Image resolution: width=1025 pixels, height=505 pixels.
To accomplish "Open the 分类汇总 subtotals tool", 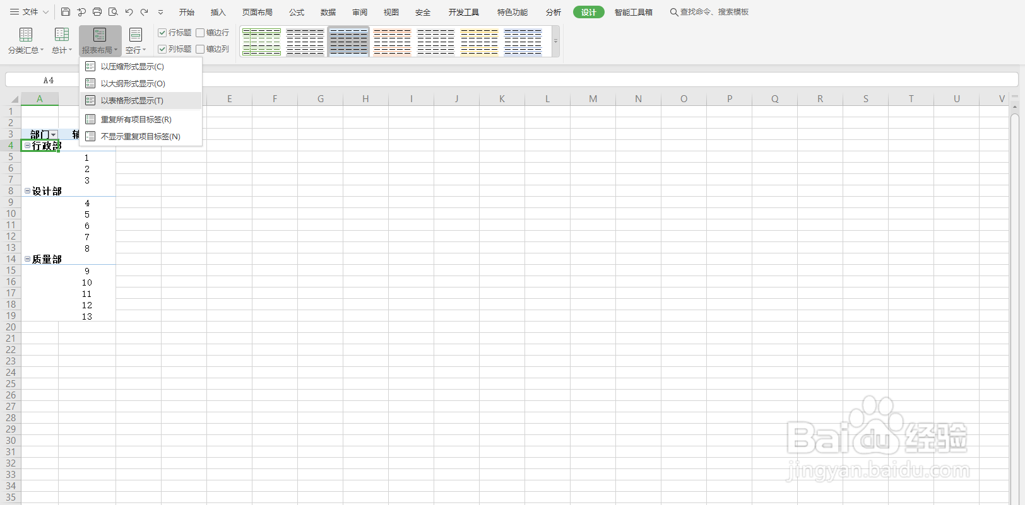I will pos(26,41).
